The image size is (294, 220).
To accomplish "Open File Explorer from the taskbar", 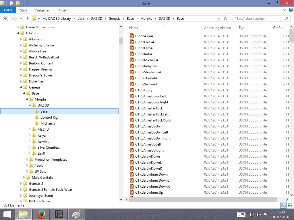I will 23,214.
